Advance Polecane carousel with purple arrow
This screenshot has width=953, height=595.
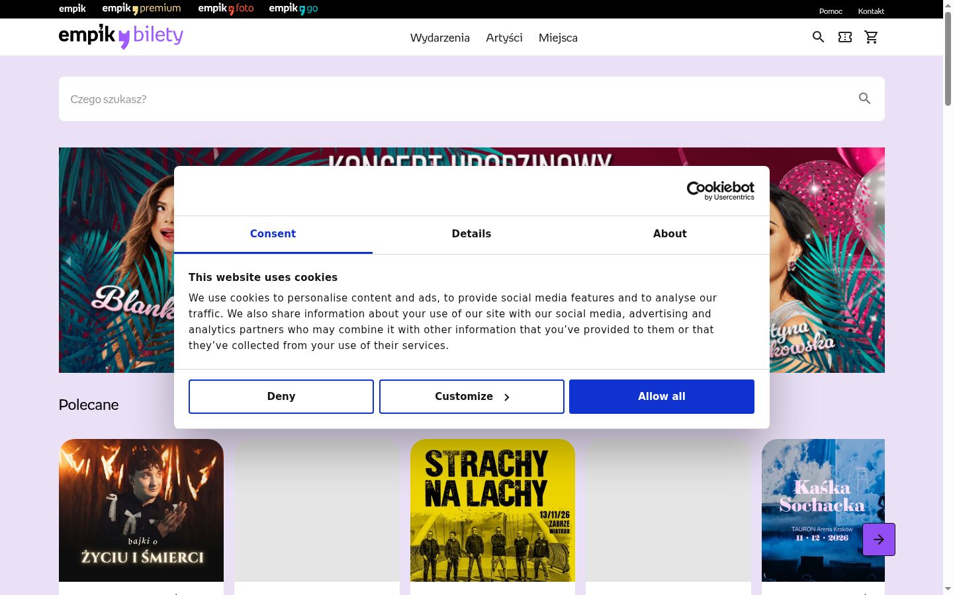[x=879, y=539]
